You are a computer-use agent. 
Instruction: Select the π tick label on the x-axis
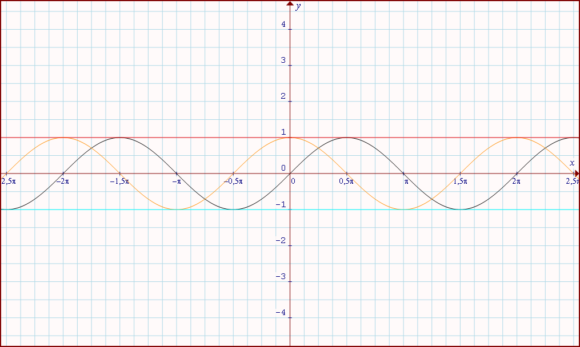click(406, 181)
